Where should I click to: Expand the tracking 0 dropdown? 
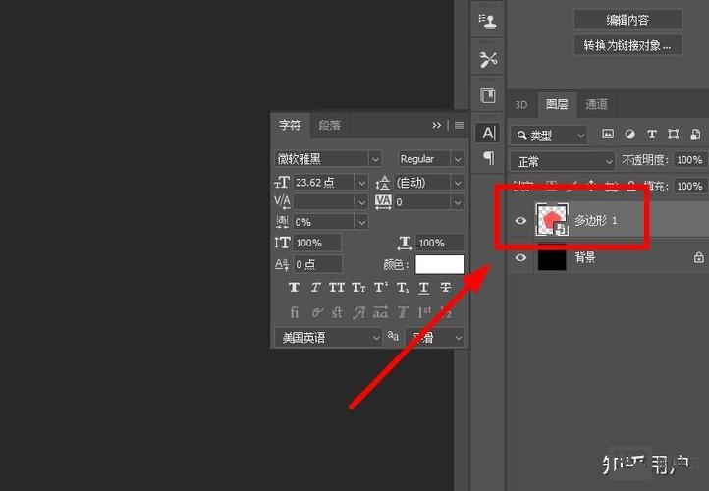point(458,202)
